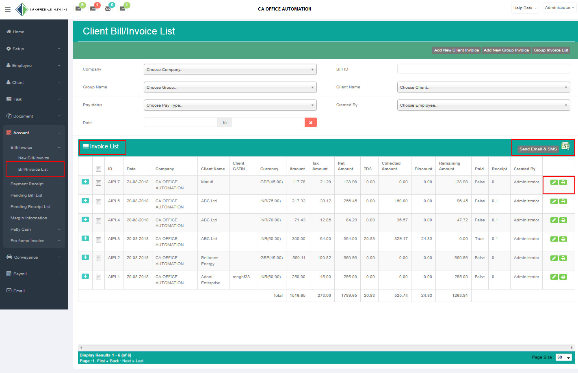Click the horizontal scrollbar right arrow
Image resolution: width=578 pixels, height=373 pixels.
pyautogui.click(x=572, y=347)
